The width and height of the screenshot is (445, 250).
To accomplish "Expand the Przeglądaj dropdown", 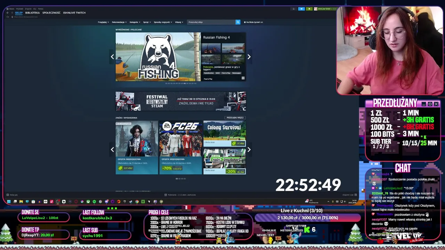I will tap(103, 22).
